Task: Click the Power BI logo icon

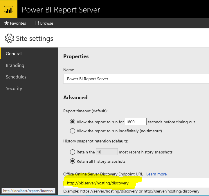Action: pyautogui.click(x=9, y=9)
